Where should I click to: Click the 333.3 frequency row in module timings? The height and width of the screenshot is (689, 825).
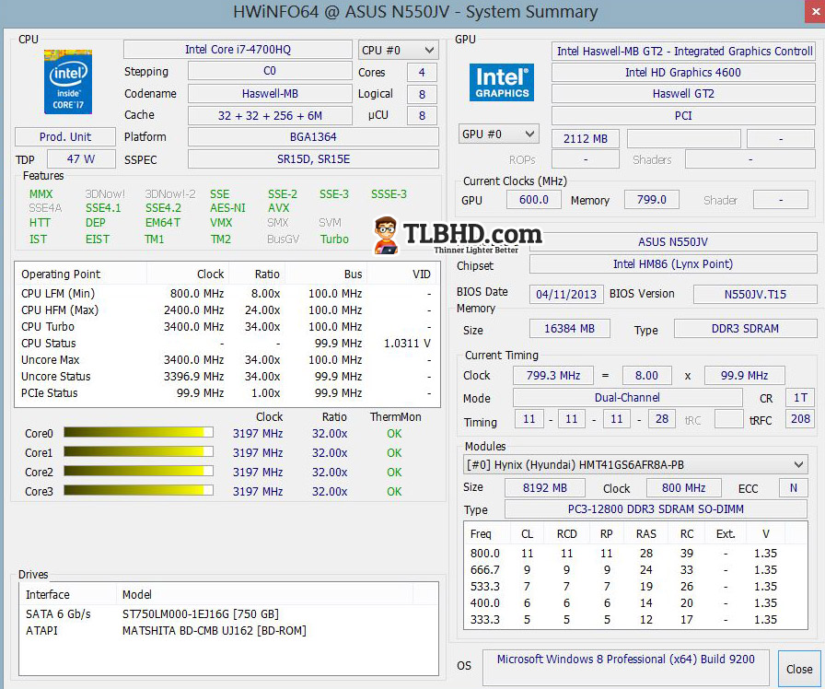(635, 619)
